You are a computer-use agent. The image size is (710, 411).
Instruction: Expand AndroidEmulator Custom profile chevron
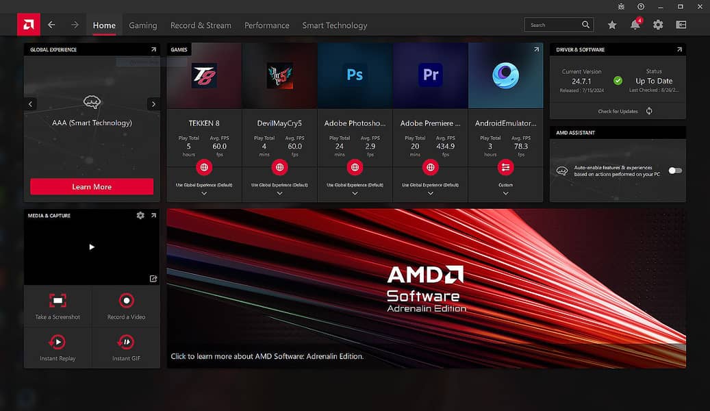click(506, 193)
